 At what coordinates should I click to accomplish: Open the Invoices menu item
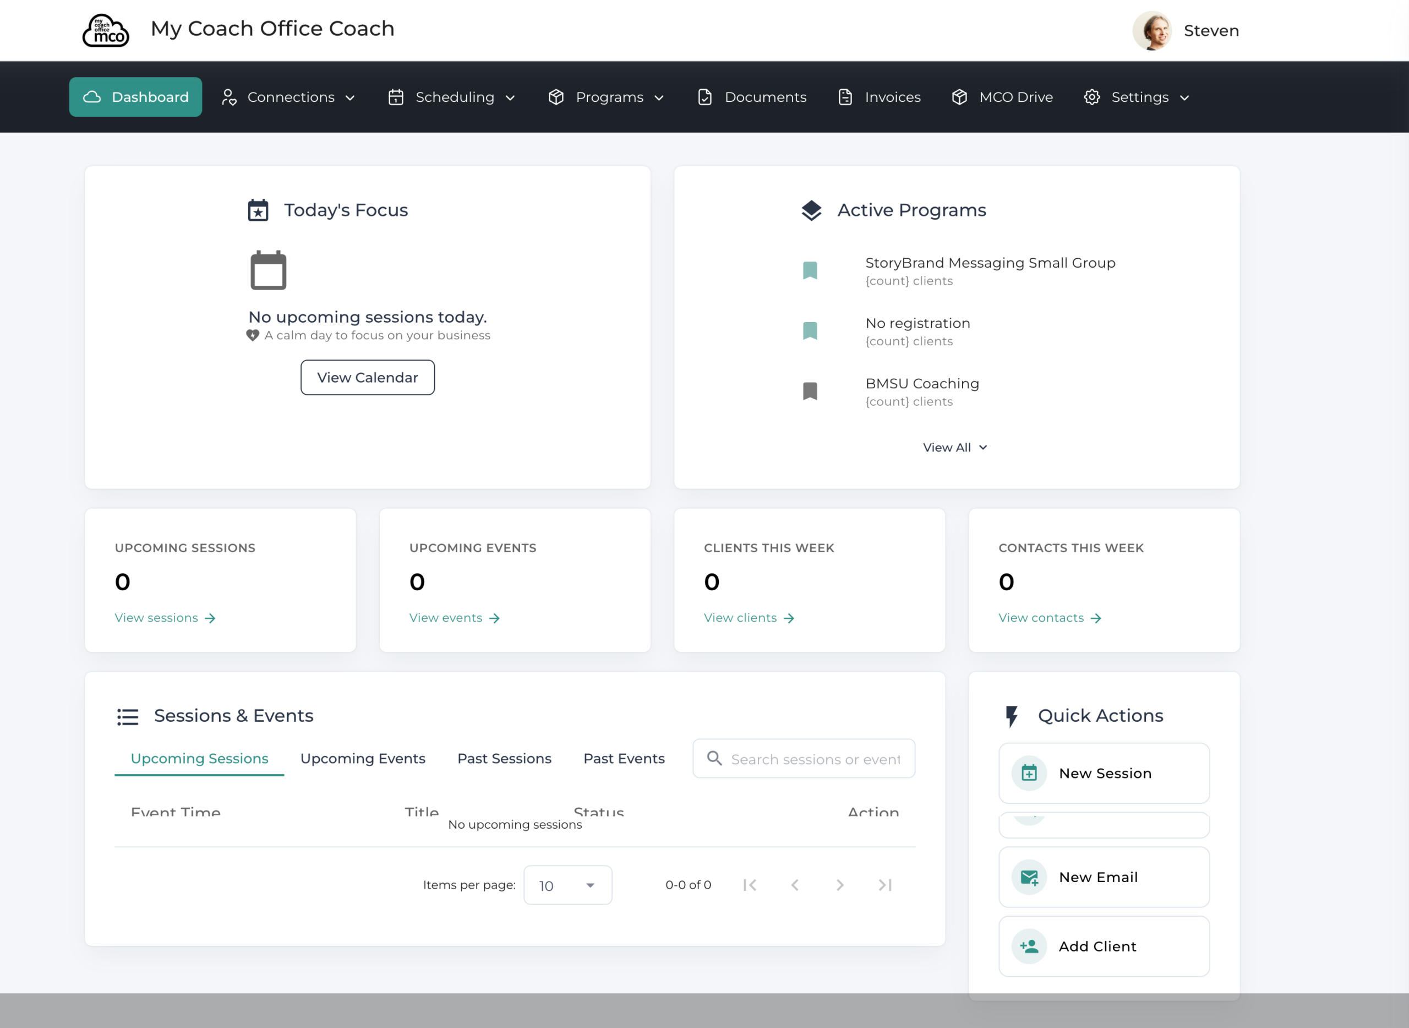tap(880, 97)
